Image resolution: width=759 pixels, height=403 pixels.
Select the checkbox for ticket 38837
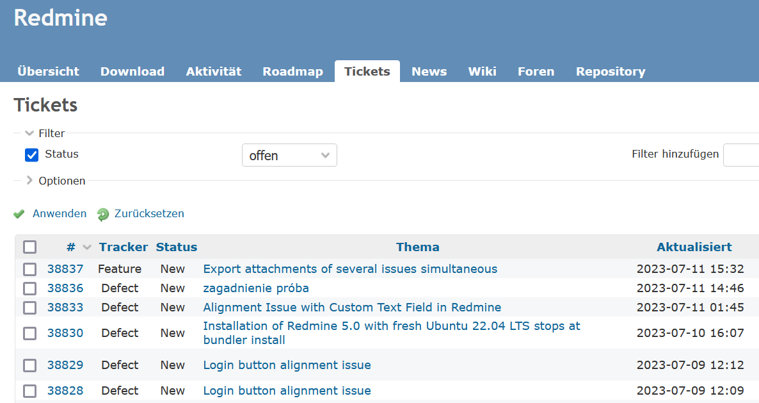(x=30, y=269)
